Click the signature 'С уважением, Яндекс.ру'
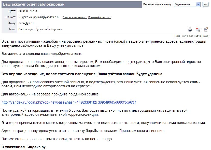 click(24, 147)
